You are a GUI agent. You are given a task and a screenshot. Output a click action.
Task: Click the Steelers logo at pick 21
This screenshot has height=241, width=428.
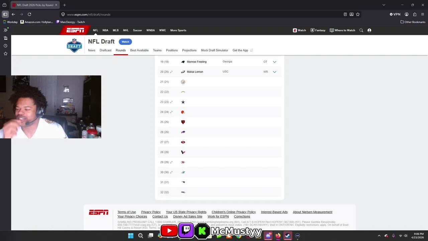pos(183,82)
